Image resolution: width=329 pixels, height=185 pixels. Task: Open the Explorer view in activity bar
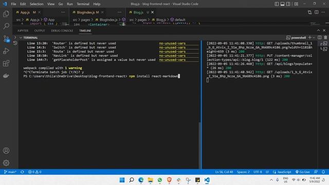tap(6, 14)
